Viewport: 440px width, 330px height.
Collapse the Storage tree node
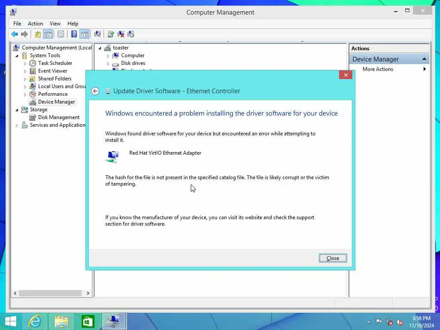pyautogui.click(x=17, y=110)
